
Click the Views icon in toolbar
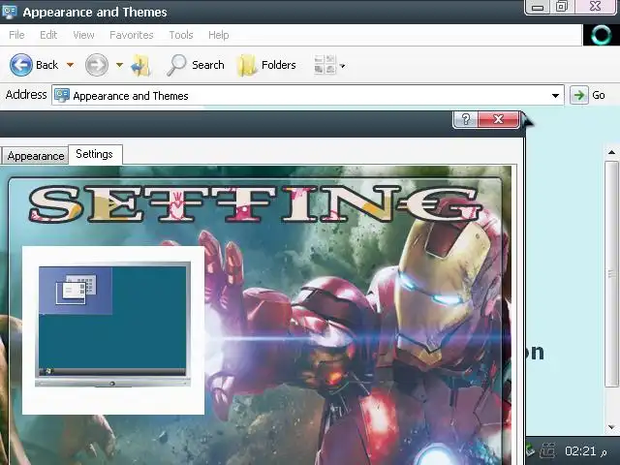click(325, 65)
